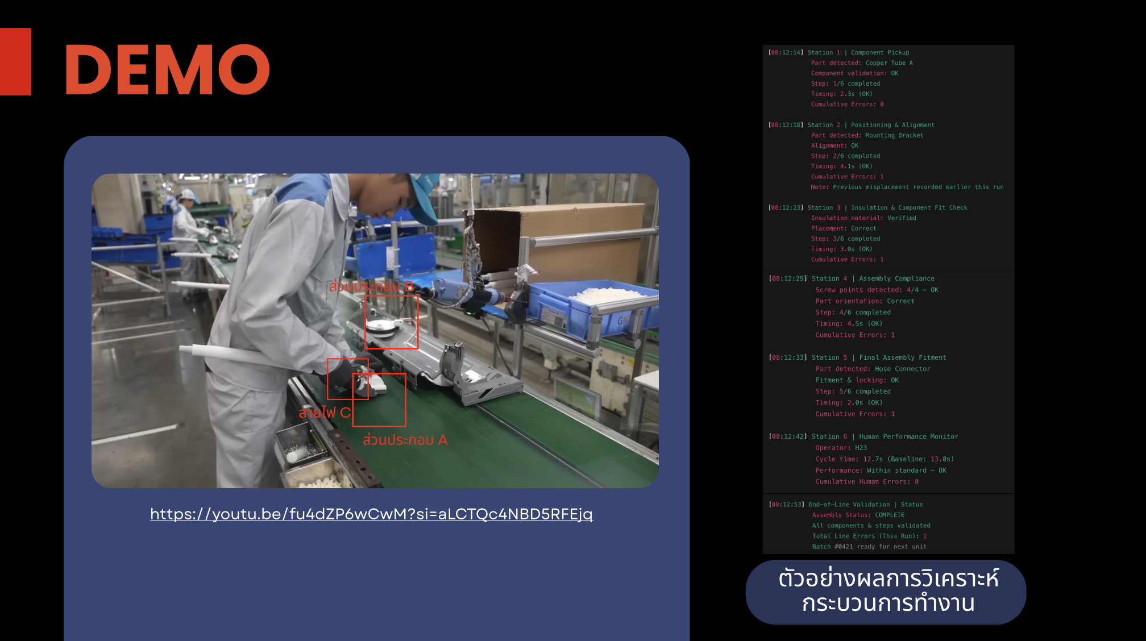The width and height of the screenshot is (1146, 641).
Task: Select the ตัวอย่างผลการวิเคราะห์ caption pill
Action: (886, 592)
